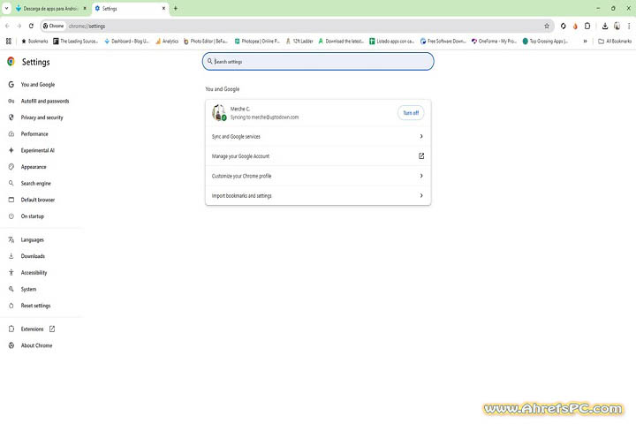Open the OneForma bookmark
The height and width of the screenshot is (424, 636).
point(494,41)
